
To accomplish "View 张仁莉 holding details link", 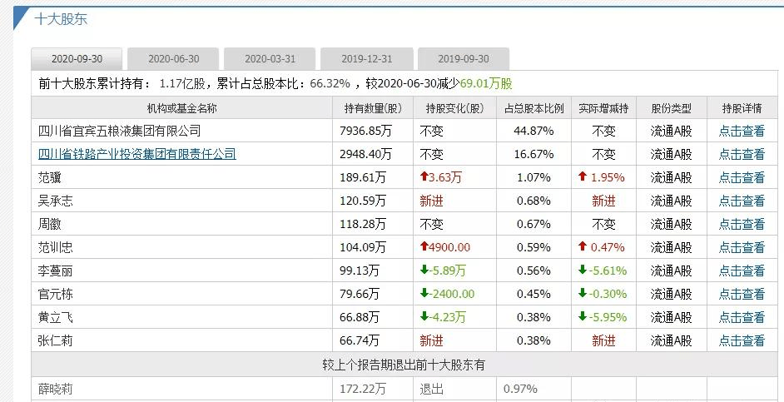I will 742,340.
